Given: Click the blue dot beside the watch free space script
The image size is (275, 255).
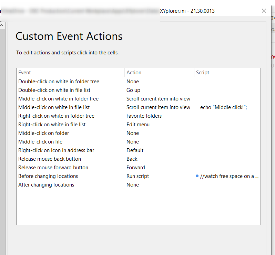Looking at the screenshot, I should (x=197, y=176).
